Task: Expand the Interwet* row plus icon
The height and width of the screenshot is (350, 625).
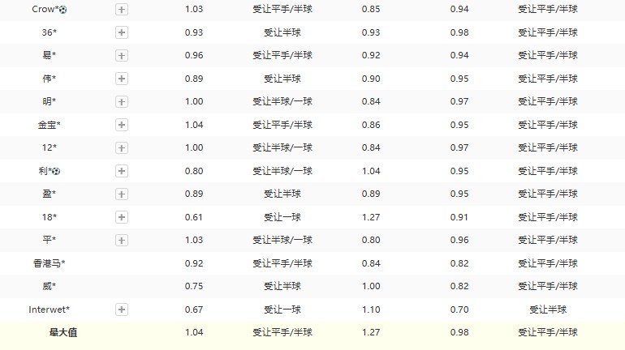Action: click(122, 309)
